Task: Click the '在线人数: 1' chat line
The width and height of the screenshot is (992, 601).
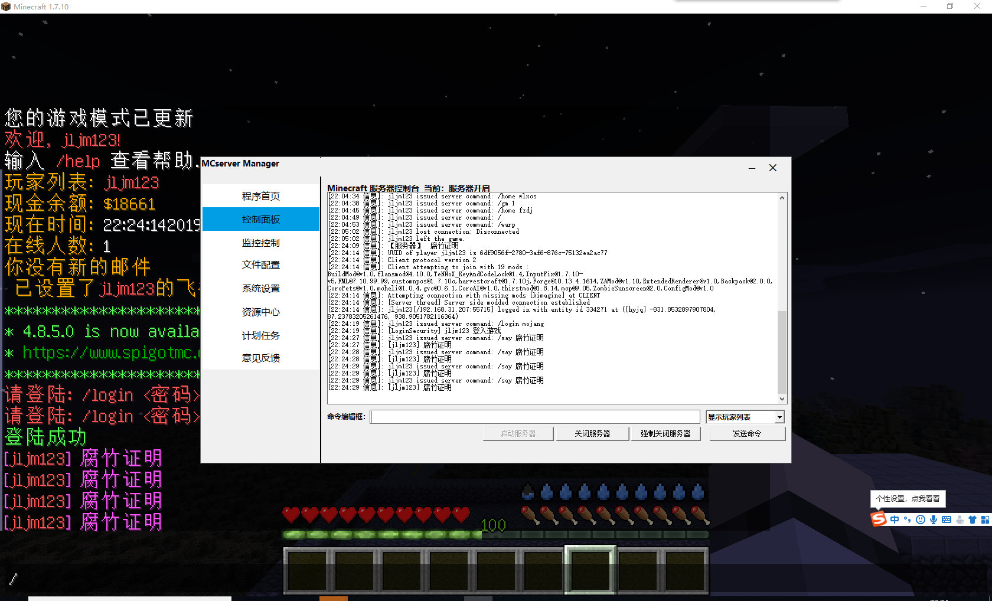Action: coord(57,246)
